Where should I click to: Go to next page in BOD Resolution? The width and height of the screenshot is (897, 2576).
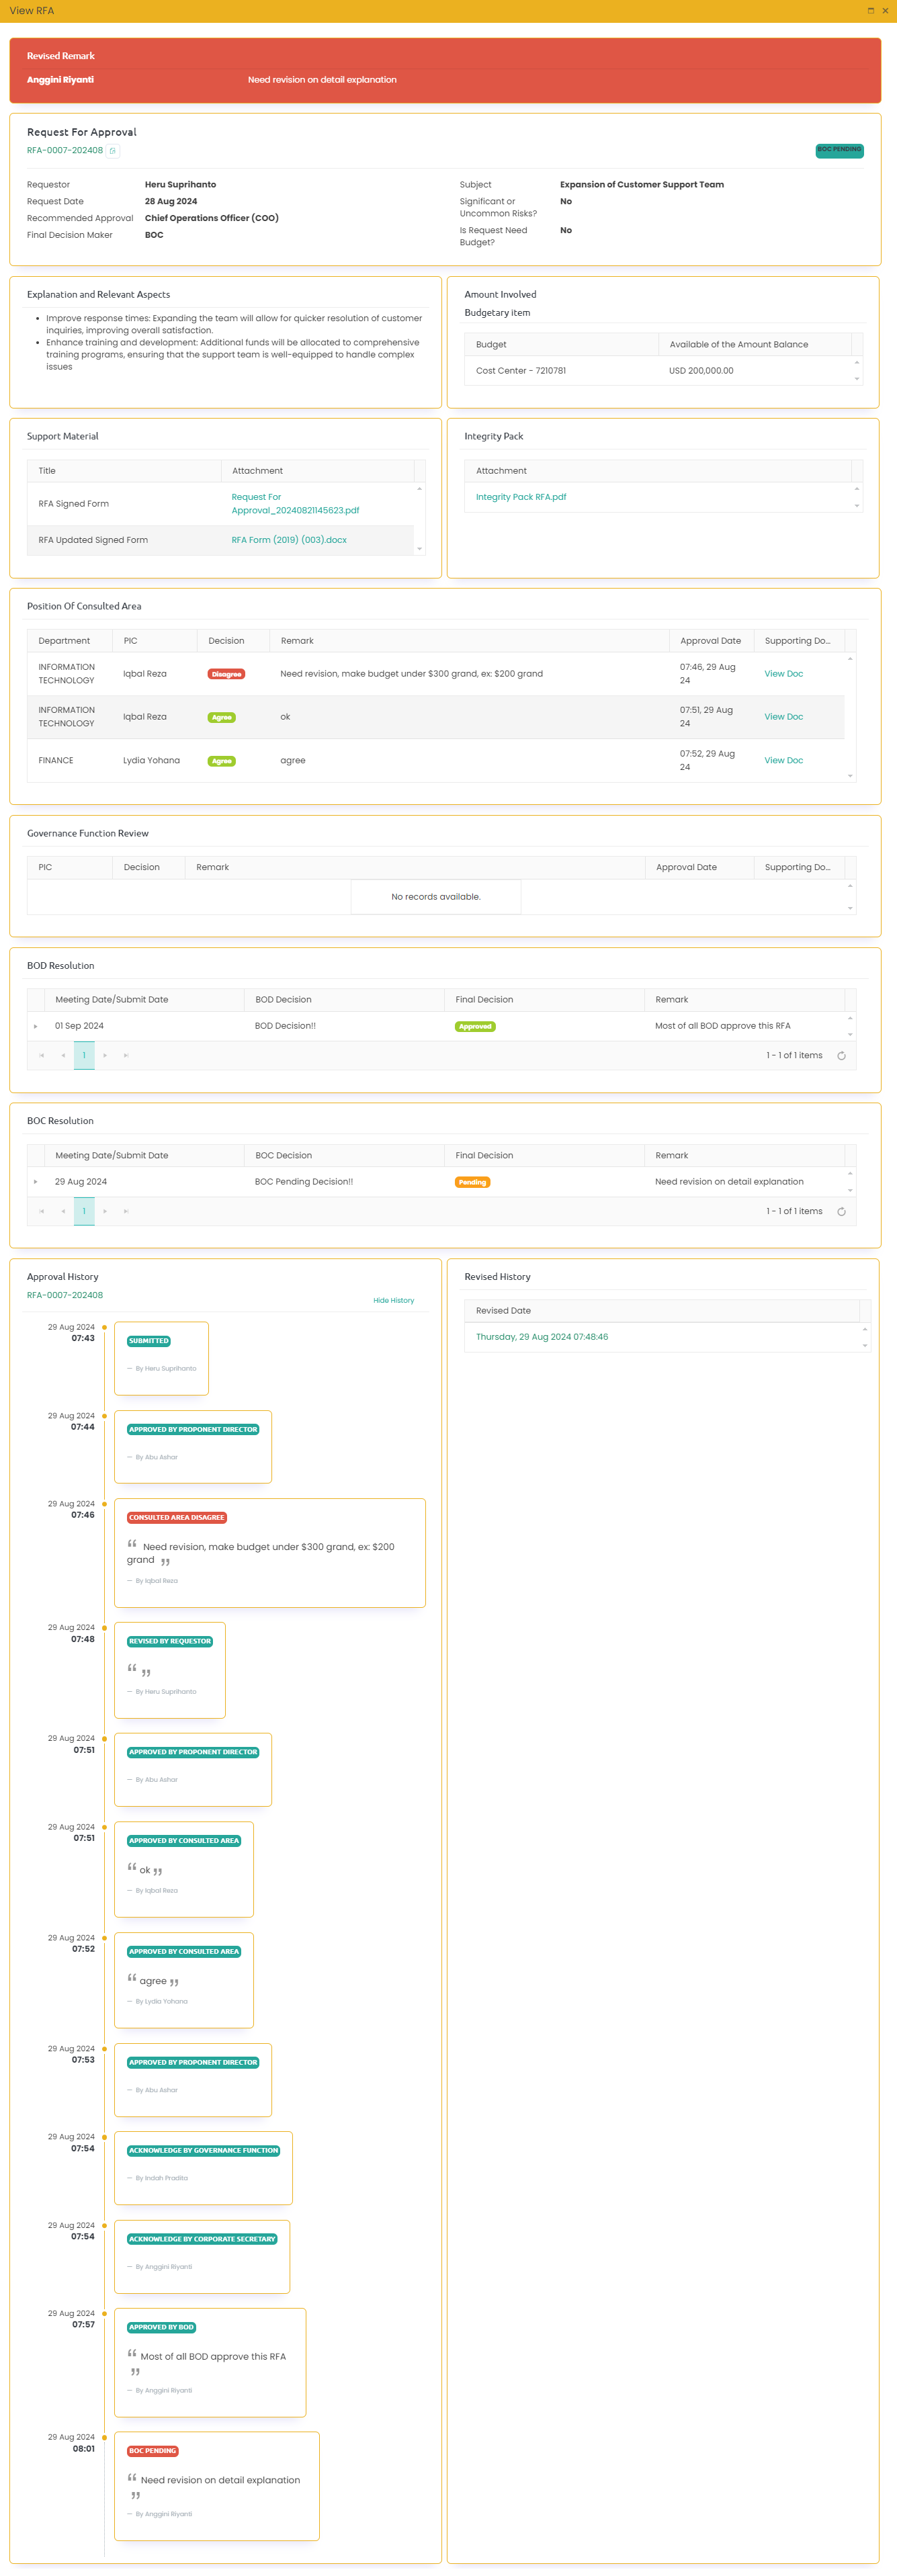(x=105, y=1056)
